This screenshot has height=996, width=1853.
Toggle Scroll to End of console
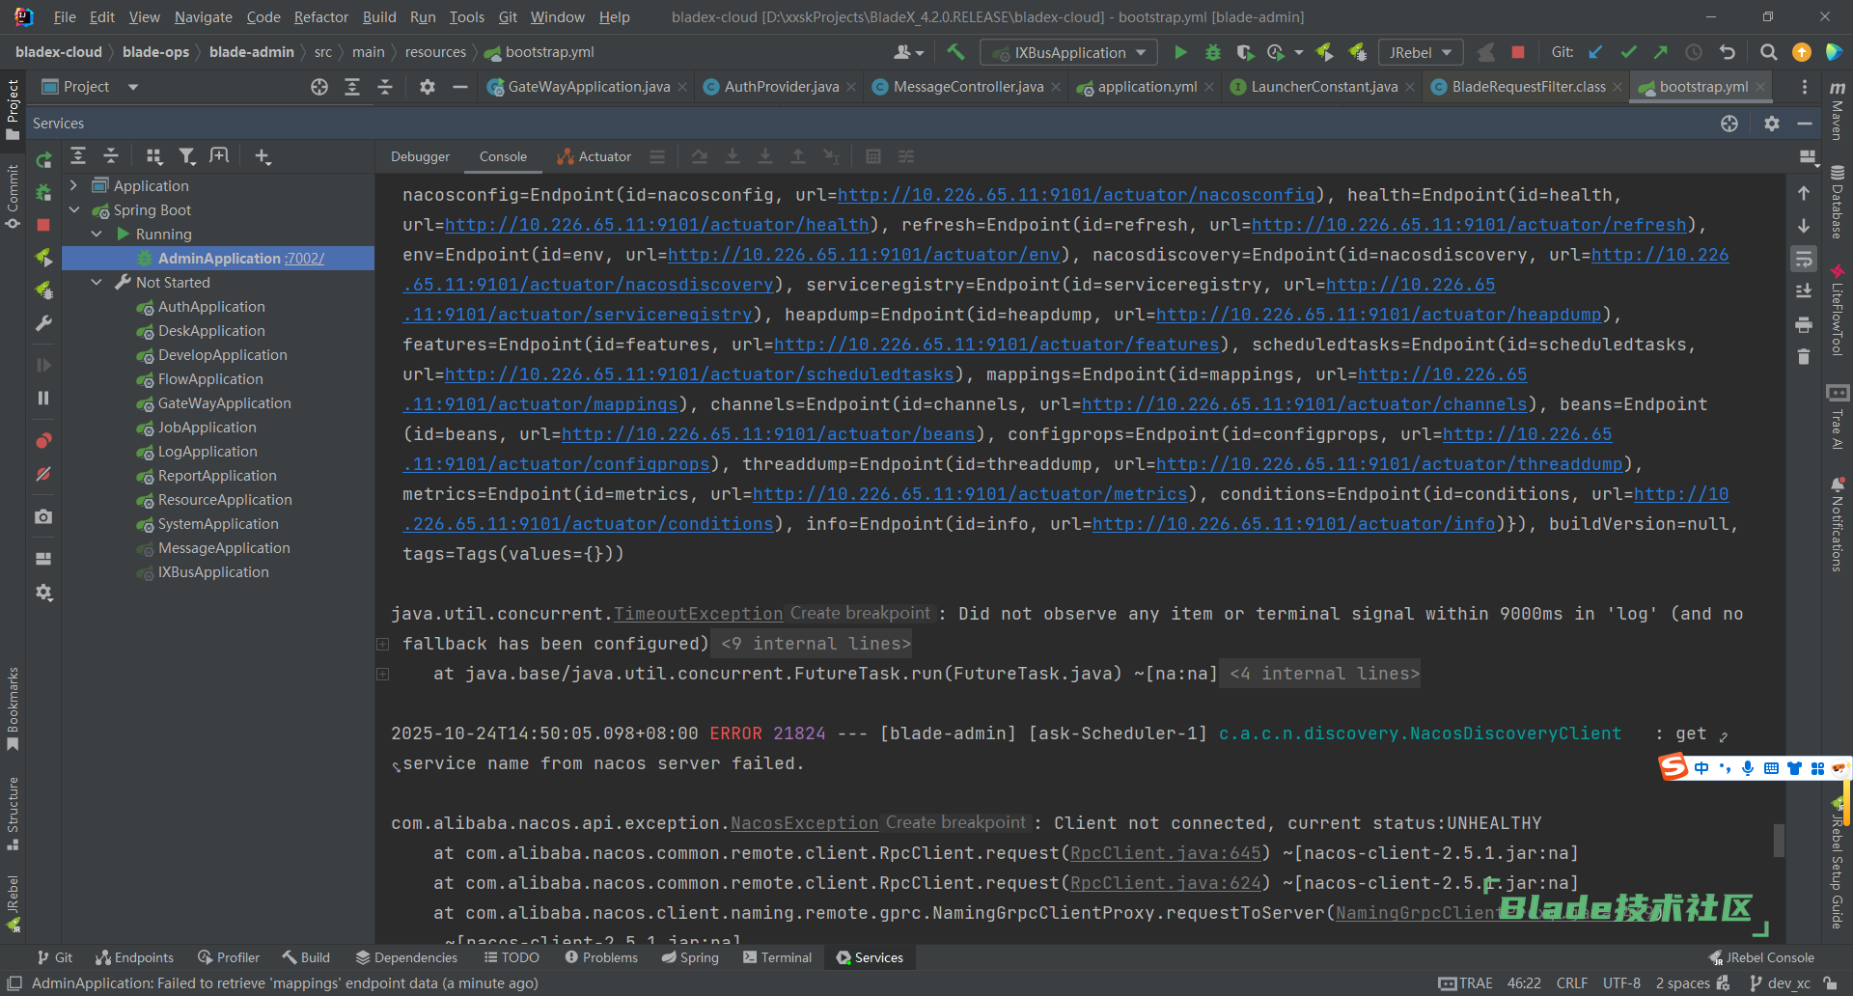pos(1804,290)
